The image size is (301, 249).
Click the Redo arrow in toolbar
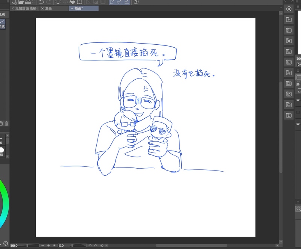point(49,2)
